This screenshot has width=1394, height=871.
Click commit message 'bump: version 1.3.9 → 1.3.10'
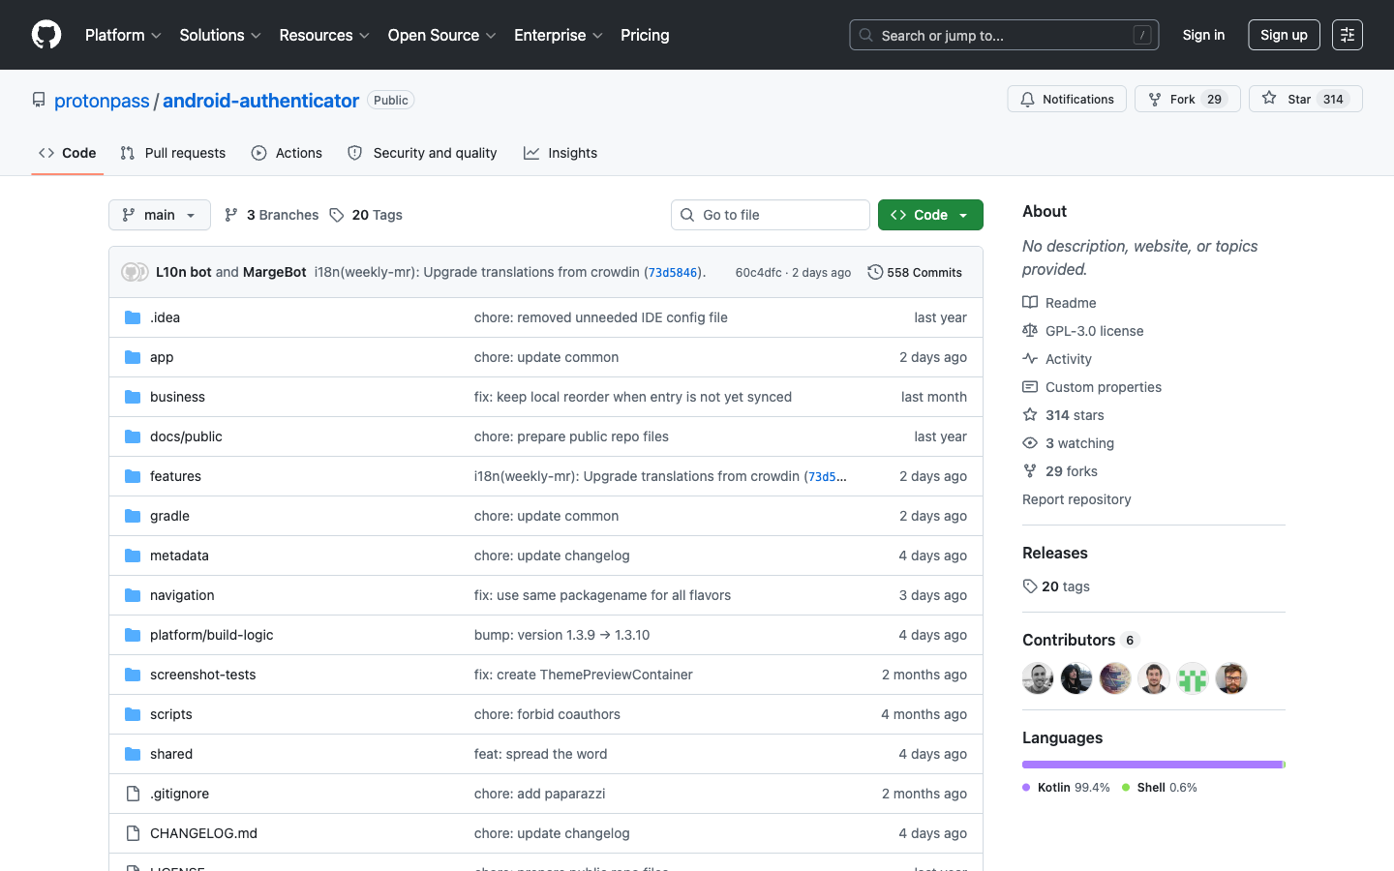click(561, 635)
